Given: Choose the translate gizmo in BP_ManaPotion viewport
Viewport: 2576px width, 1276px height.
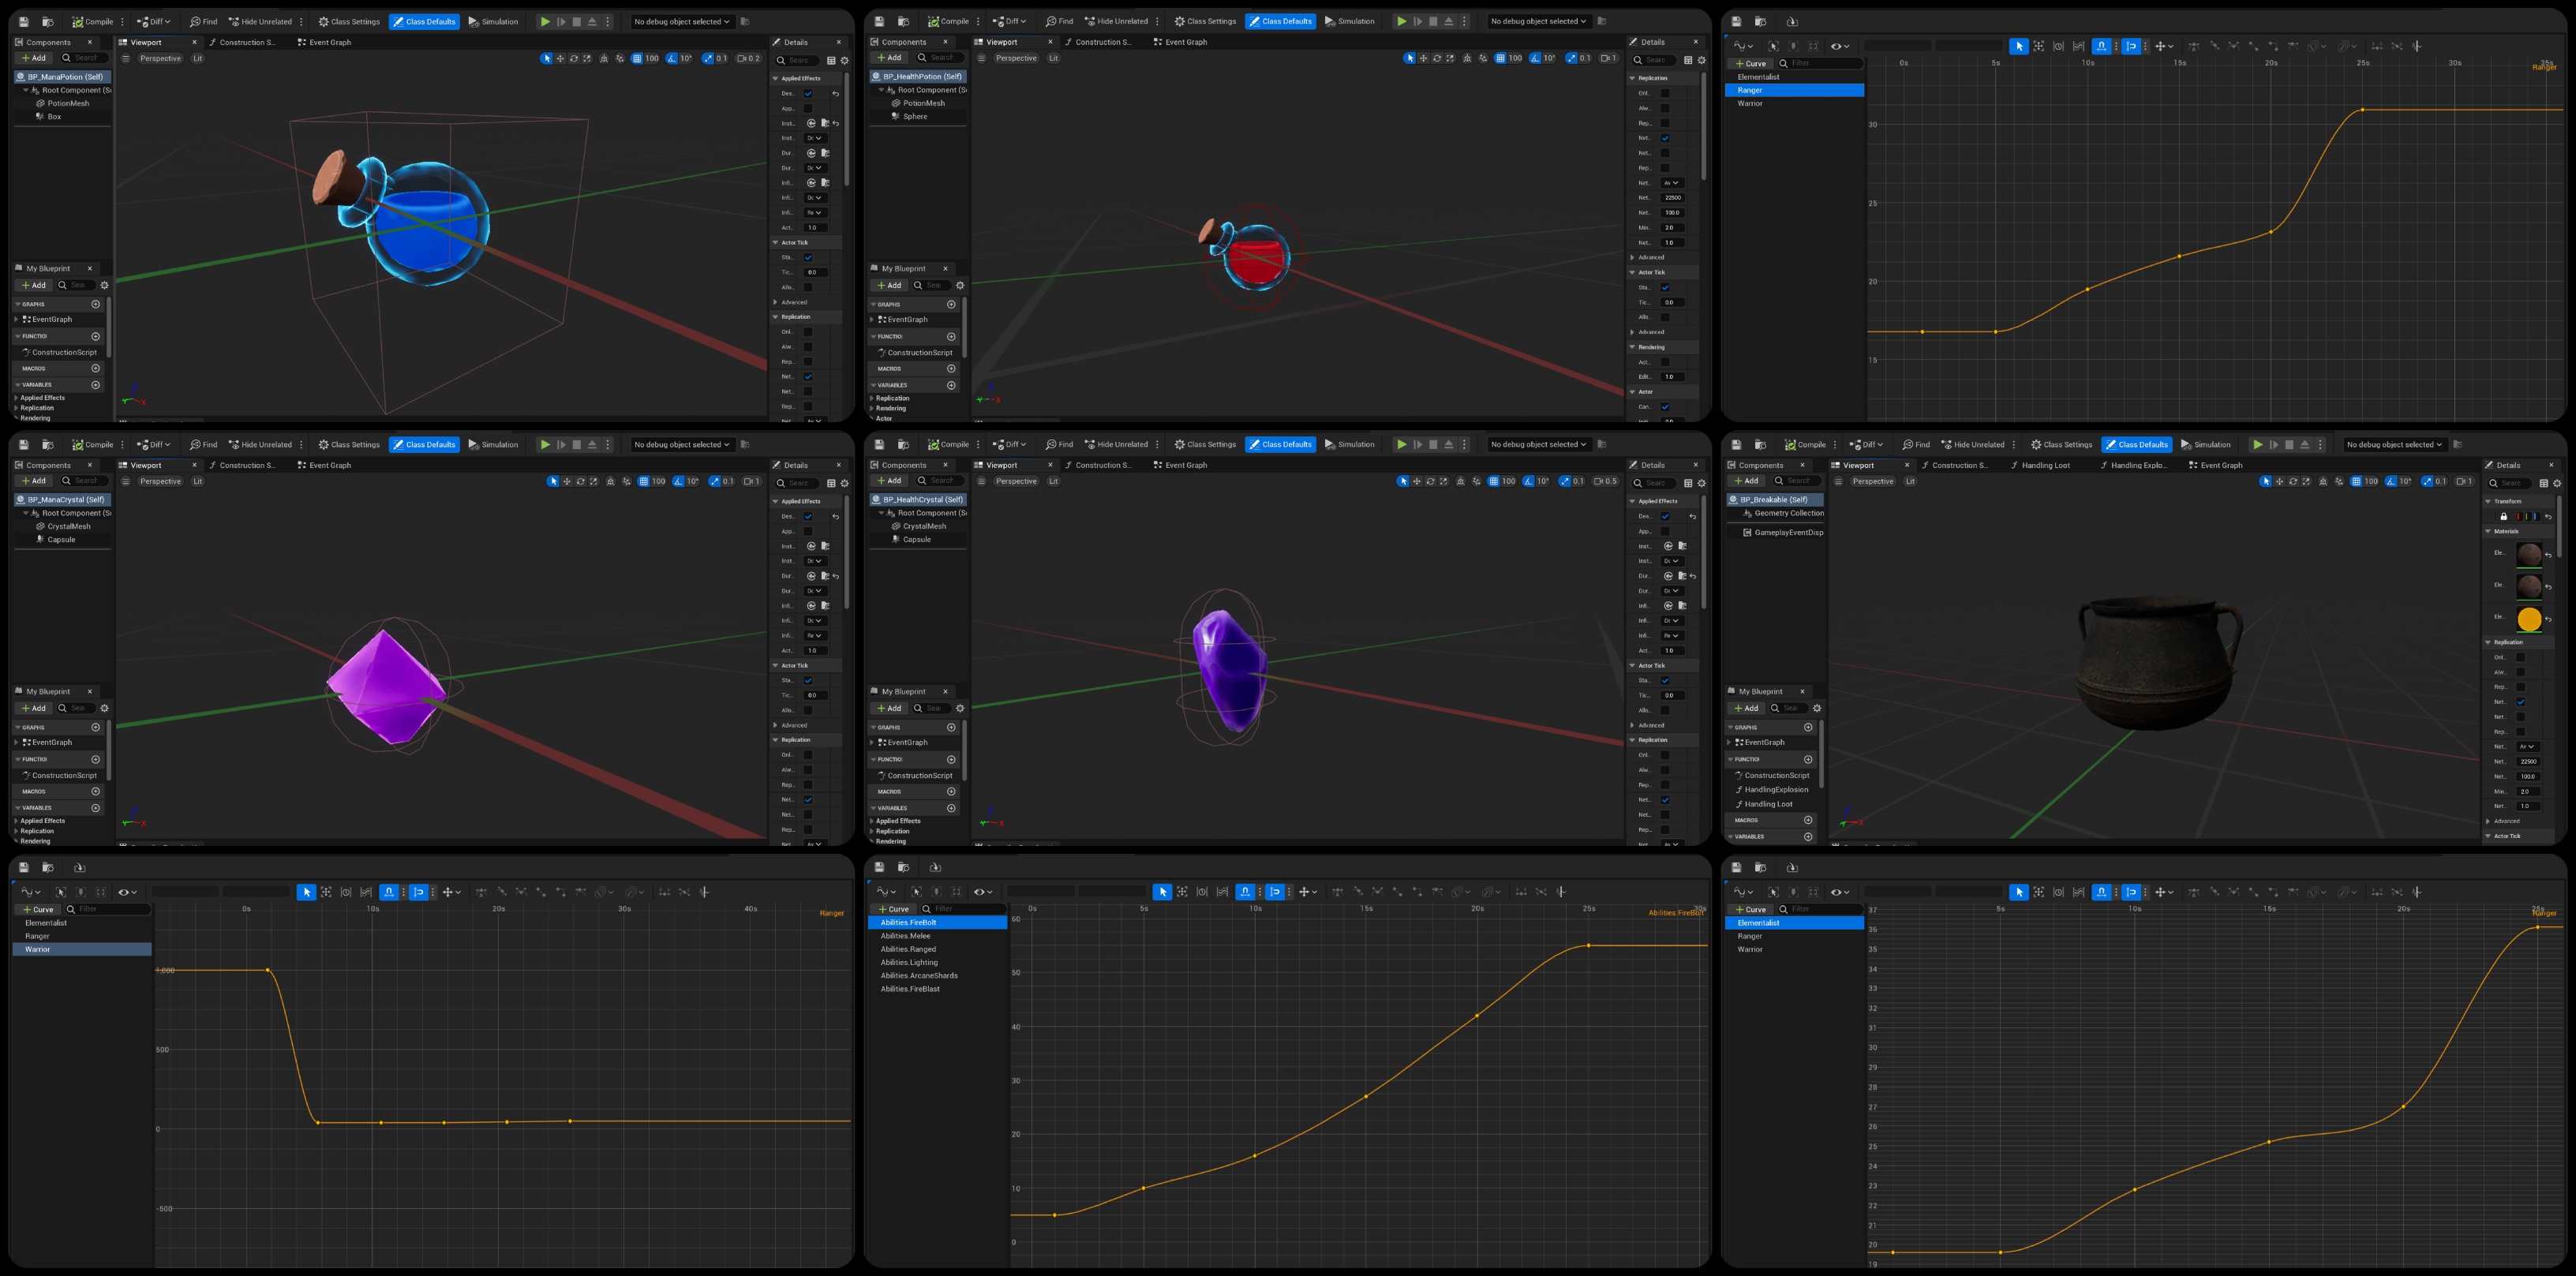Looking at the screenshot, I should coord(560,58).
